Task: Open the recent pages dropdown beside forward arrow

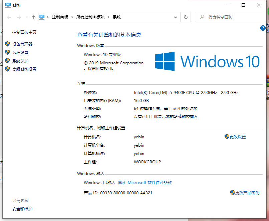Action: 26,17
